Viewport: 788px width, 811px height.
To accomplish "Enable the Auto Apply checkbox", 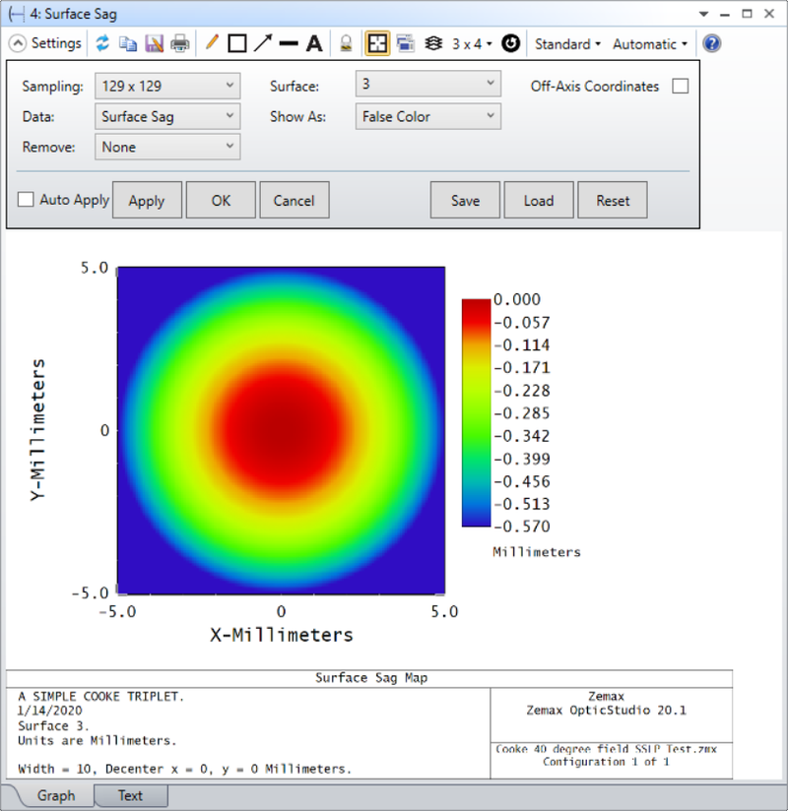I will coord(26,200).
